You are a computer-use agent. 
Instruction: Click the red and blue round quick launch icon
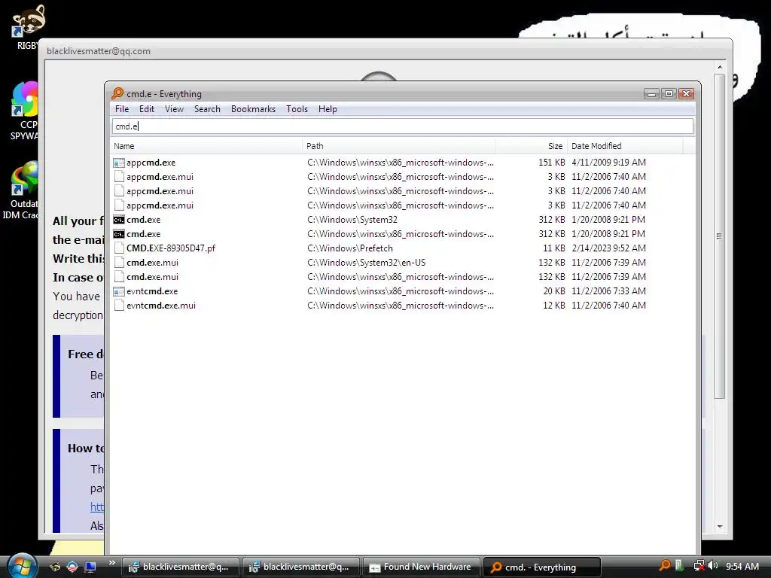pyautogui.click(x=72, y=567)
